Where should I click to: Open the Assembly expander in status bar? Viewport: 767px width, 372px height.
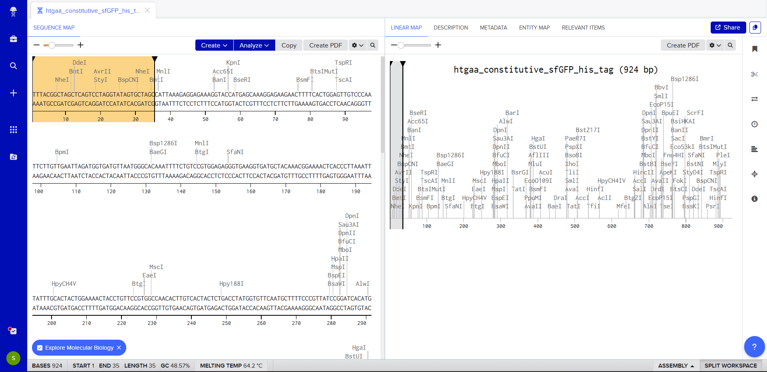coord(676,366)
